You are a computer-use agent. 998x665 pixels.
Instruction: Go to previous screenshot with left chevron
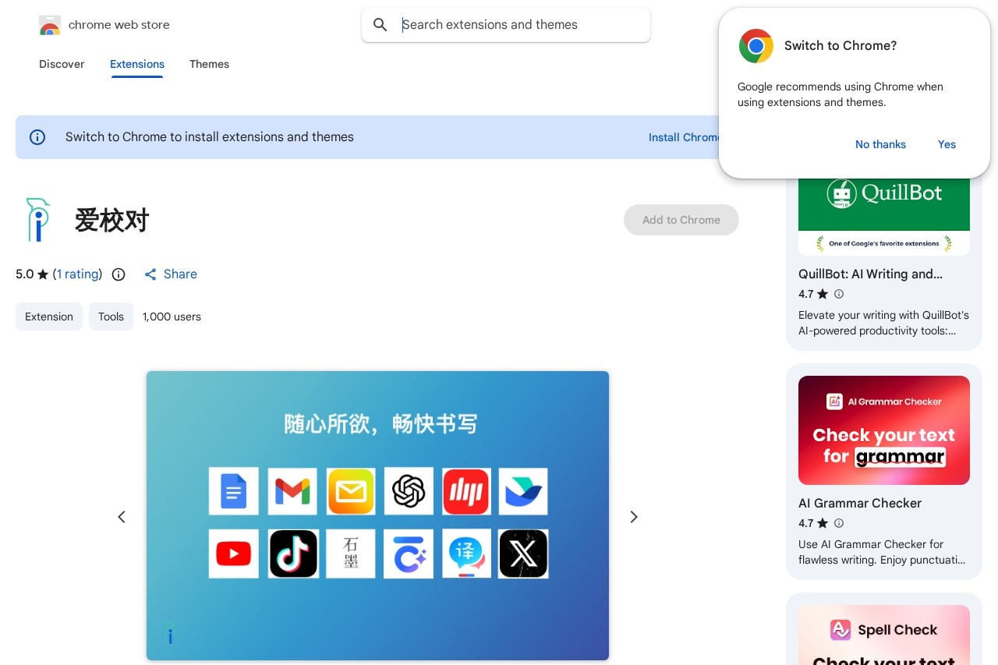coord(122,517)
